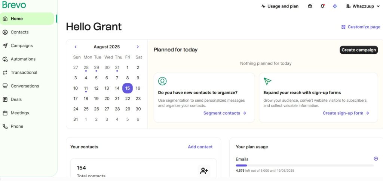Open Automations in the sidebar
The height and width of the screenshot is (181, 383).
point(23,59)
